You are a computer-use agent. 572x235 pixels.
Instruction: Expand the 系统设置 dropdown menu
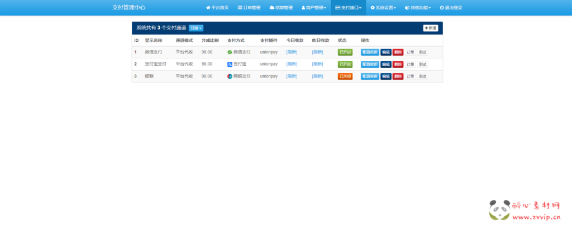tap(383, 8)
